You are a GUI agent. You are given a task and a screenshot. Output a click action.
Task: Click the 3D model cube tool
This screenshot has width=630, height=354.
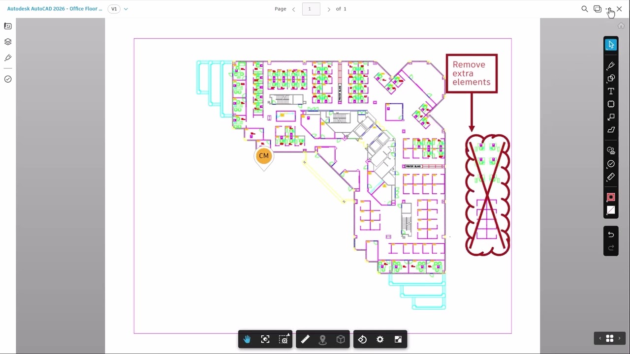341,339
